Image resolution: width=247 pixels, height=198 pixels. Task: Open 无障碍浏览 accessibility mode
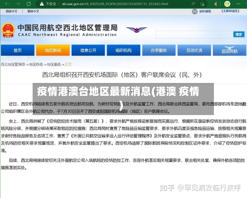(230, 11)
